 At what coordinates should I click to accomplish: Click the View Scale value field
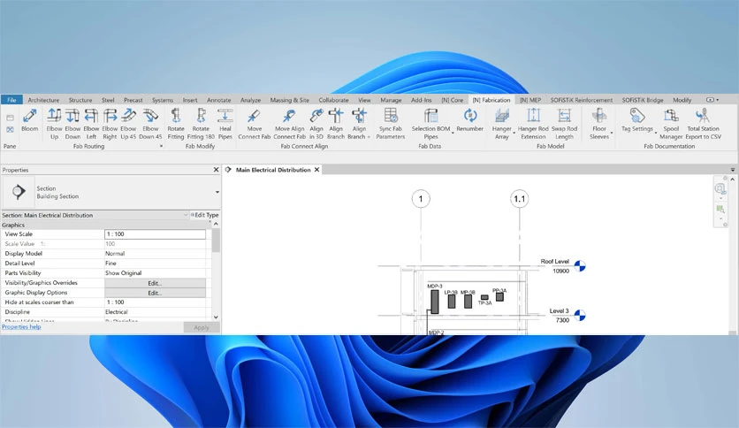point(155,233)
